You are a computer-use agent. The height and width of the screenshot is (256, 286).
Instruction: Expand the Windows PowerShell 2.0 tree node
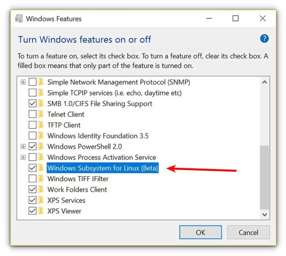(23, 146)
